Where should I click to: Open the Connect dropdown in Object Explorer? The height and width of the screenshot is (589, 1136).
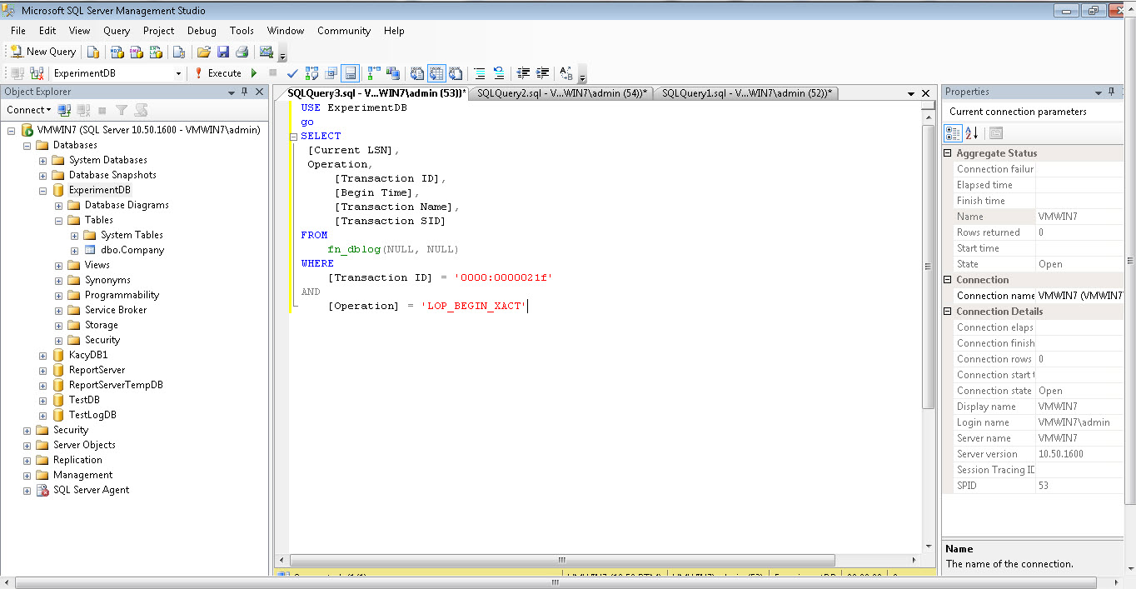coord(28,110)
